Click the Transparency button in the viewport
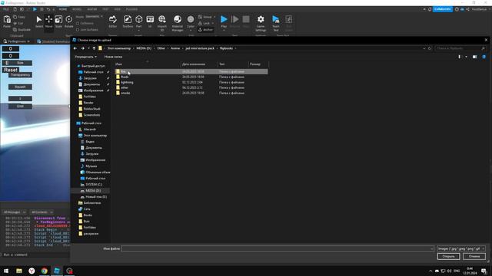Image resolution: width=492 pixels, height=276 pixels. [20, 75]
